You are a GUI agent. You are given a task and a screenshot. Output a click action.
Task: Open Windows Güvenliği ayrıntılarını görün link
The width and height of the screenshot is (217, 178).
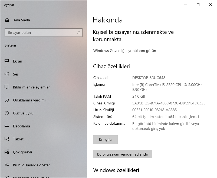coord(124,51)
